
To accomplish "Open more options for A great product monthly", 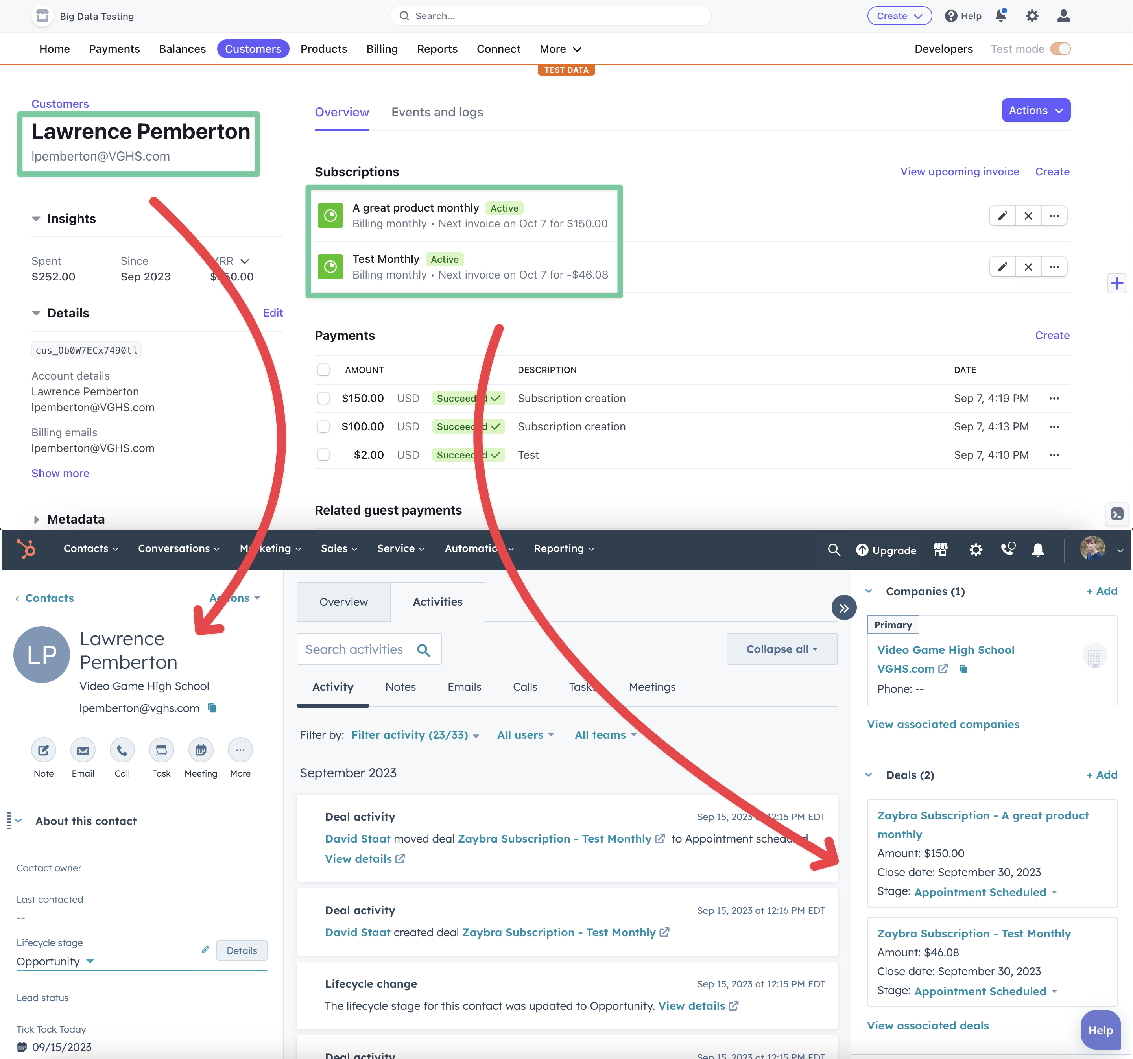I will point(1054,216).
